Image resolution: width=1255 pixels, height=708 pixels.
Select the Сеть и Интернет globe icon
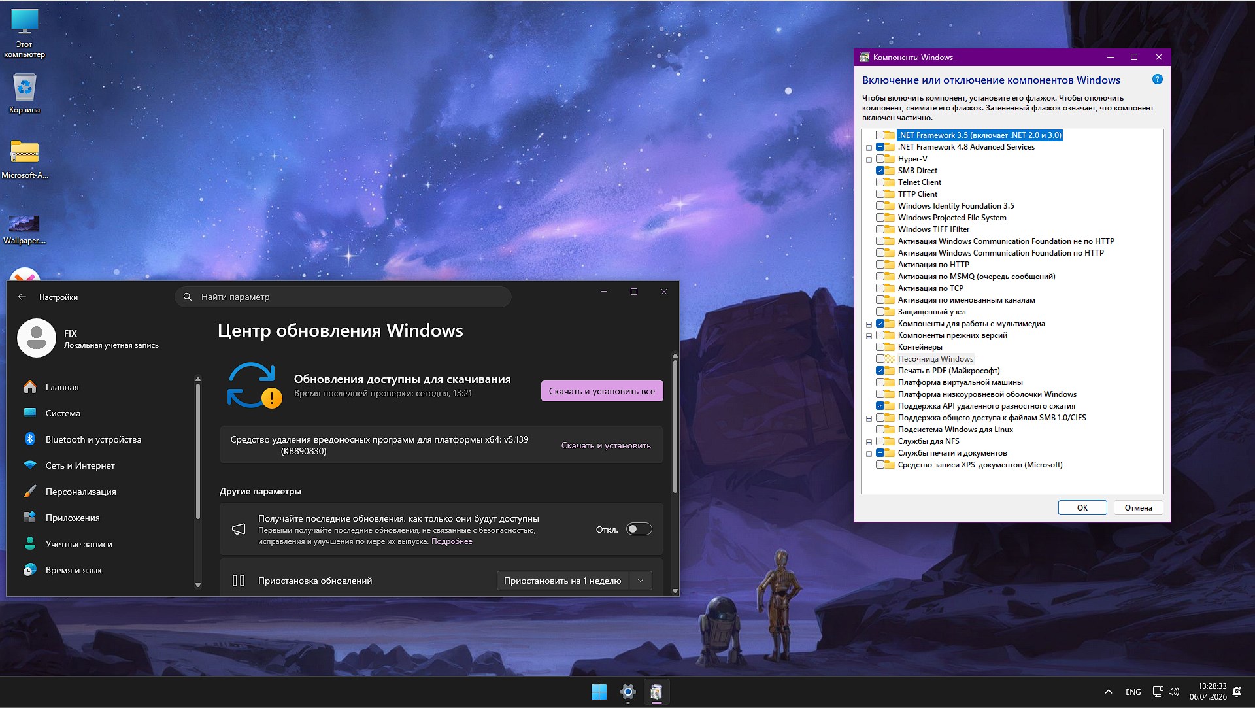pyautogui.click(x=30, y=465)
